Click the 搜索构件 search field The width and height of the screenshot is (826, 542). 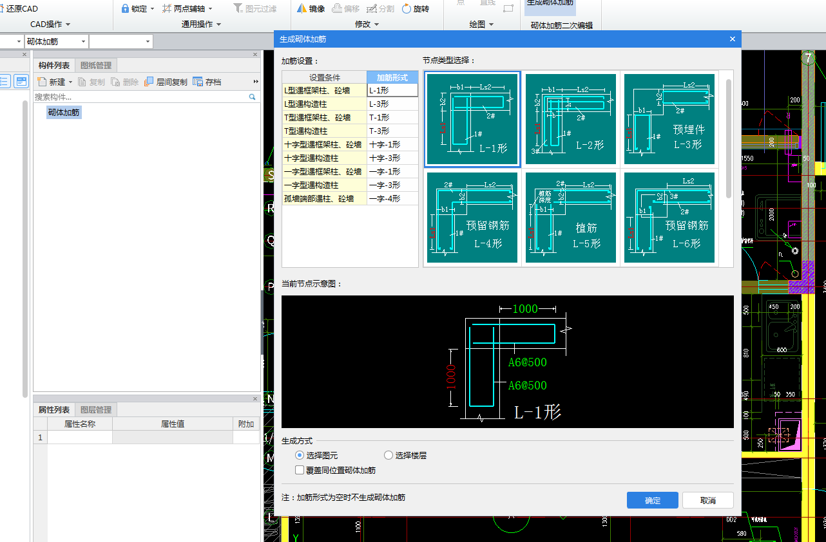pos(141,97)
